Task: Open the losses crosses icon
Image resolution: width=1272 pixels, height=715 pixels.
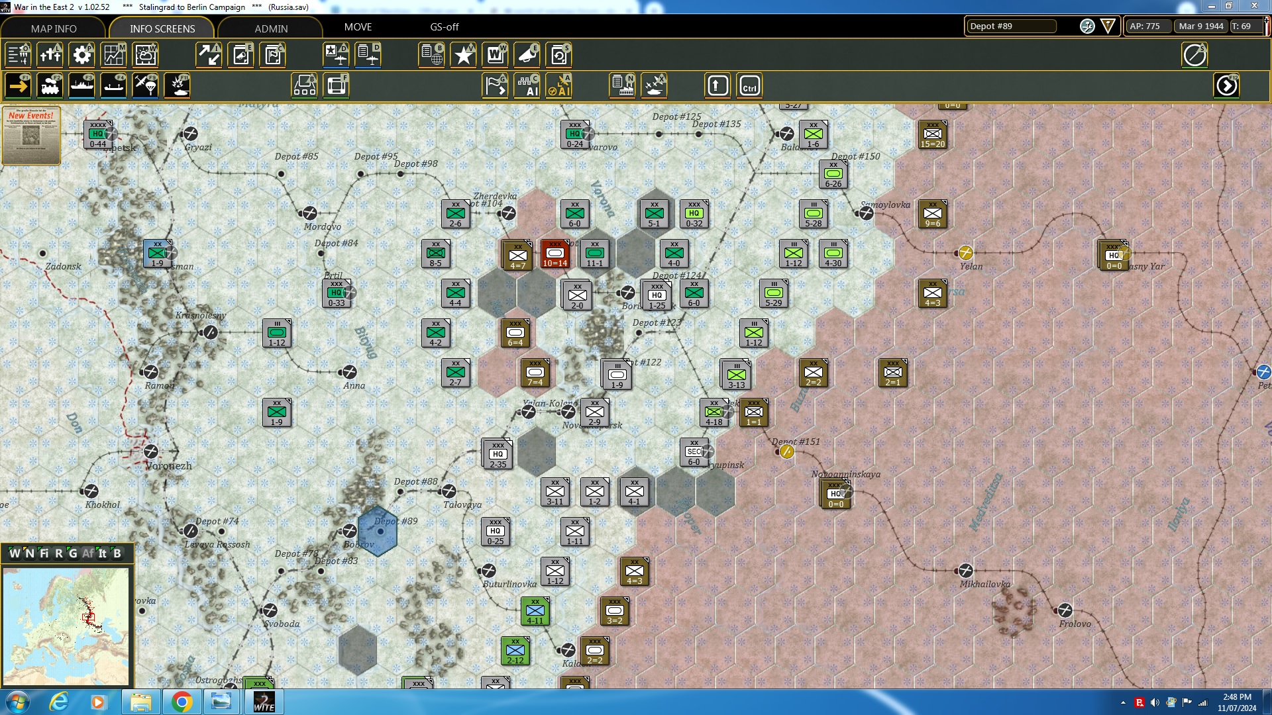Action: click(x=50, y=55)
